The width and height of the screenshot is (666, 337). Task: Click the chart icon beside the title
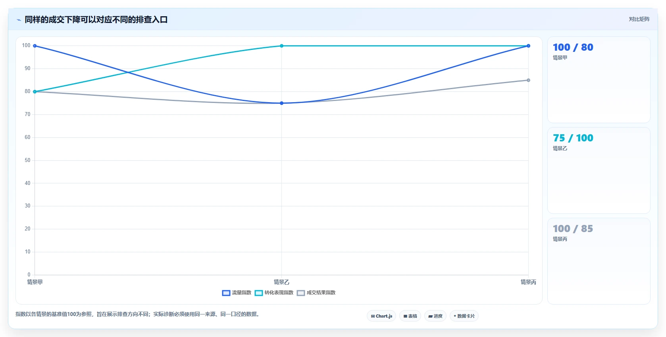coord(19,20)
